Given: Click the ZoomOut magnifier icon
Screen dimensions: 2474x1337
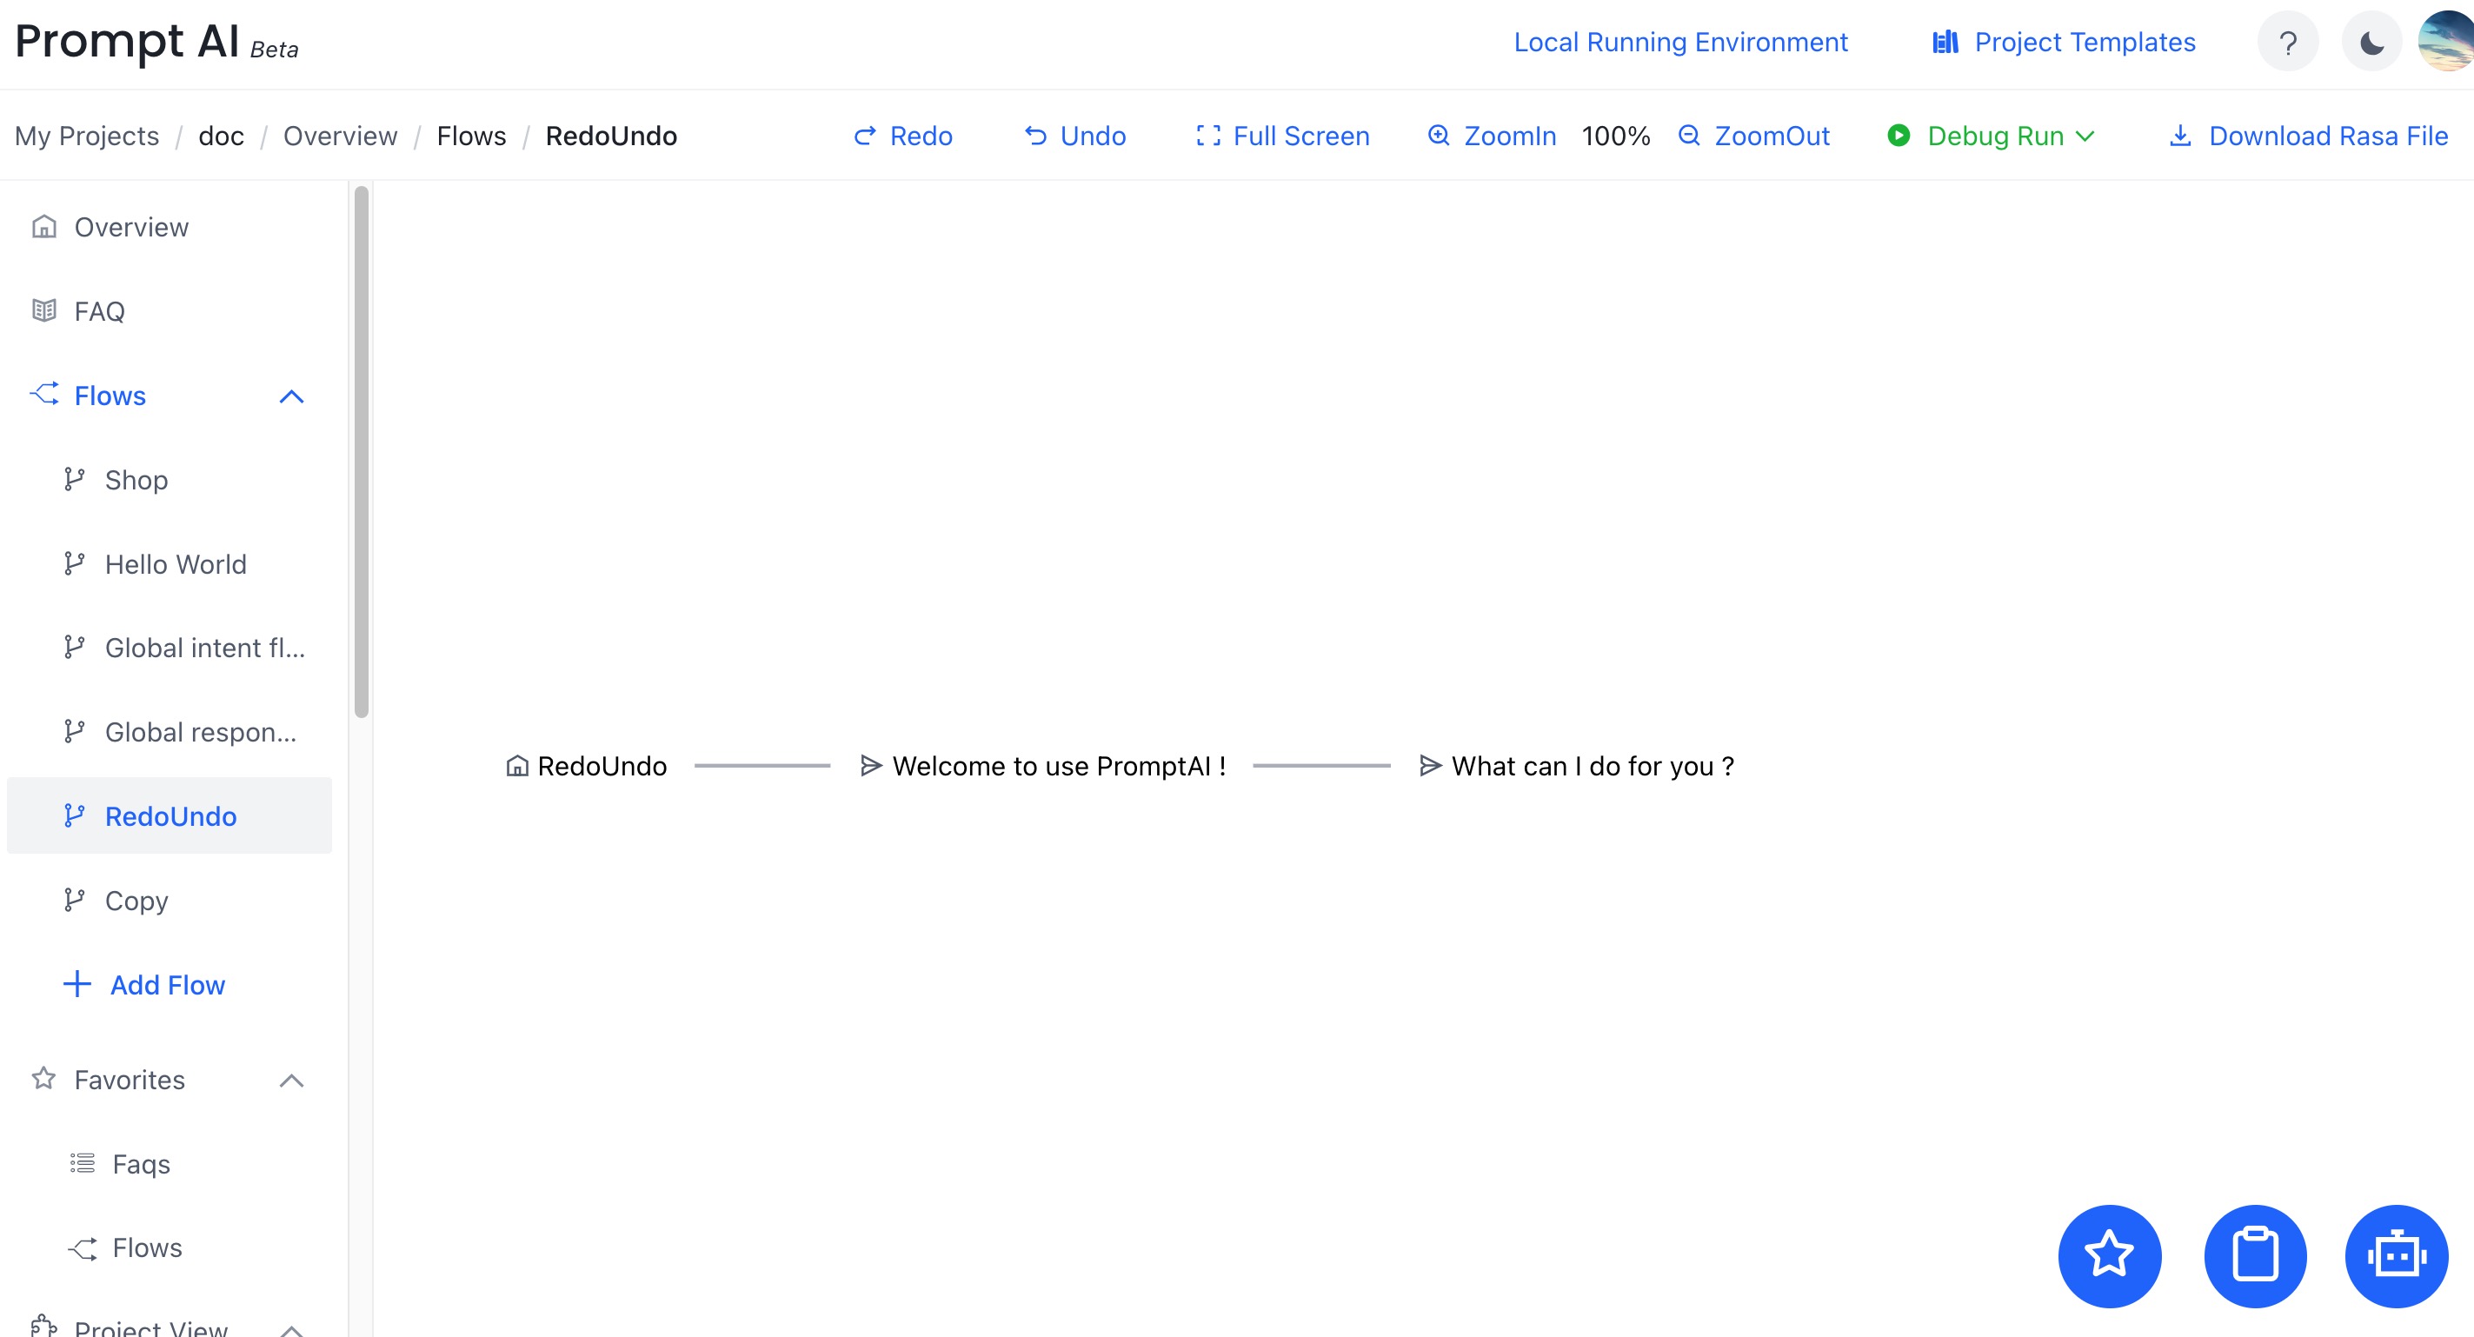Looking at the screenshot, I should (x=1689, y=136).
